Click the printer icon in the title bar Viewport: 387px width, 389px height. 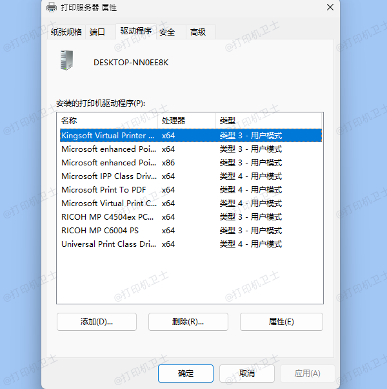(52, 7)
